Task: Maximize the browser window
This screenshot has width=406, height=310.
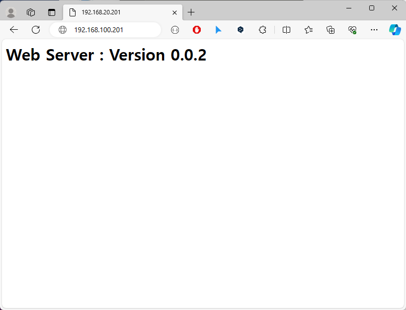Action: click(372, 8)
